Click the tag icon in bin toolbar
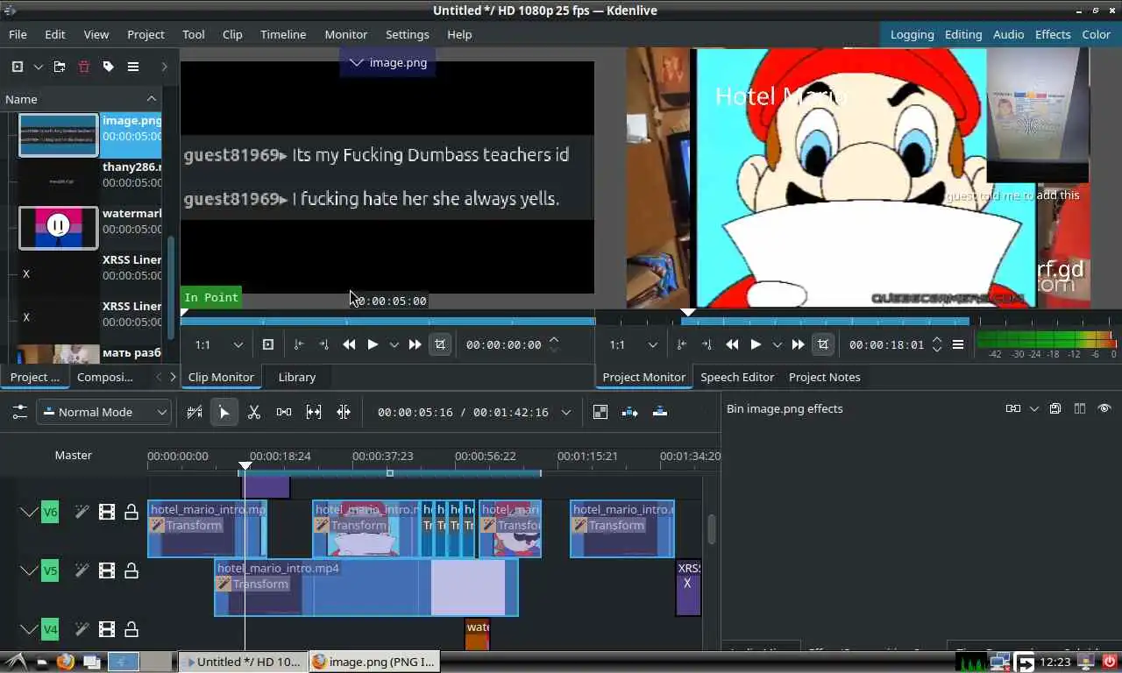1122x673 pixels. click(109, 67)
